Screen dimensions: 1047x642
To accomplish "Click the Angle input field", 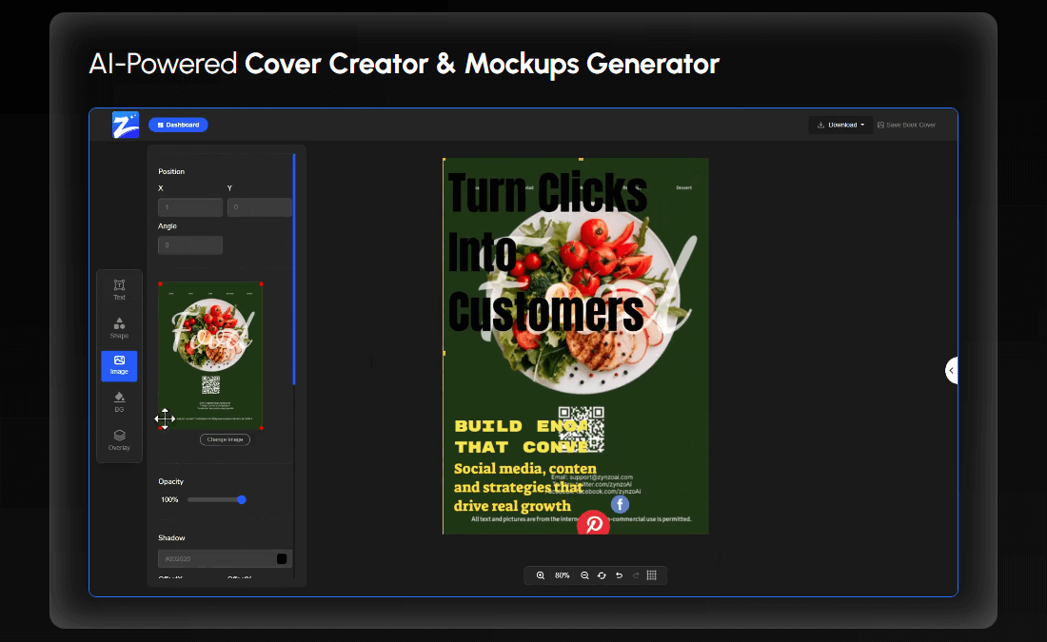I will click(190, 245).
